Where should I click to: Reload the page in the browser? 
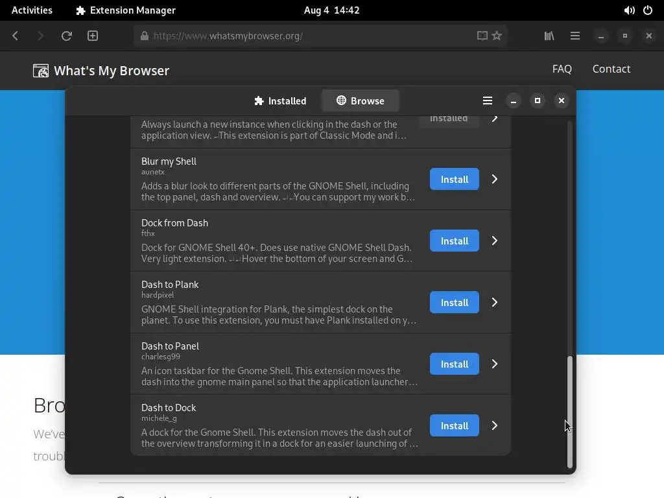(x=67, y=36)
